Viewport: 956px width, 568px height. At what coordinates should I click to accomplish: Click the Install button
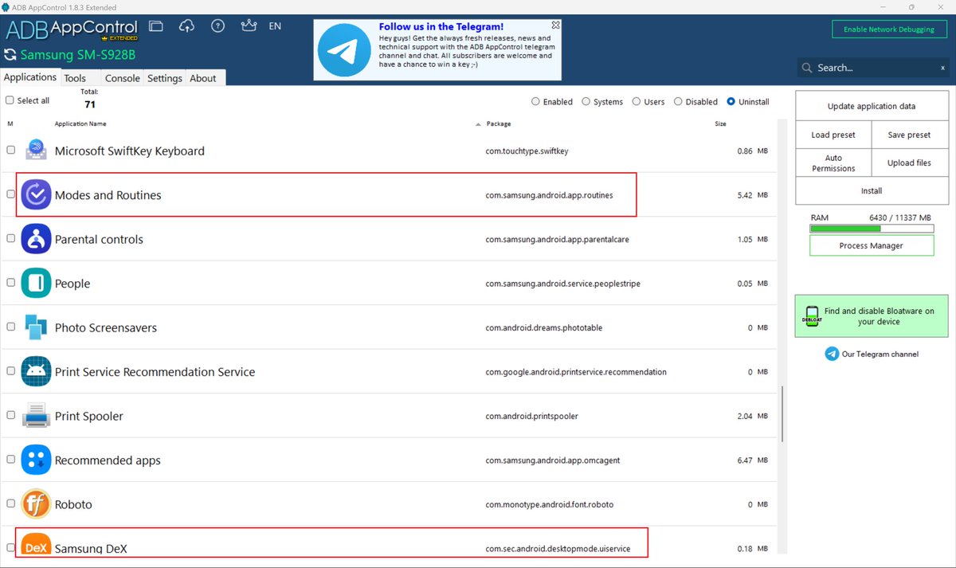(x=872, y=190)
